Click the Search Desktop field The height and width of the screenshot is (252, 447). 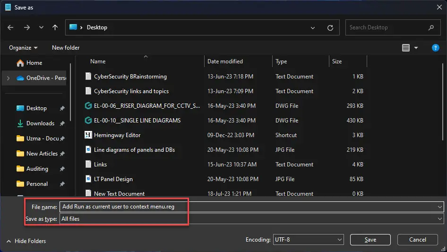coord(393,27)
